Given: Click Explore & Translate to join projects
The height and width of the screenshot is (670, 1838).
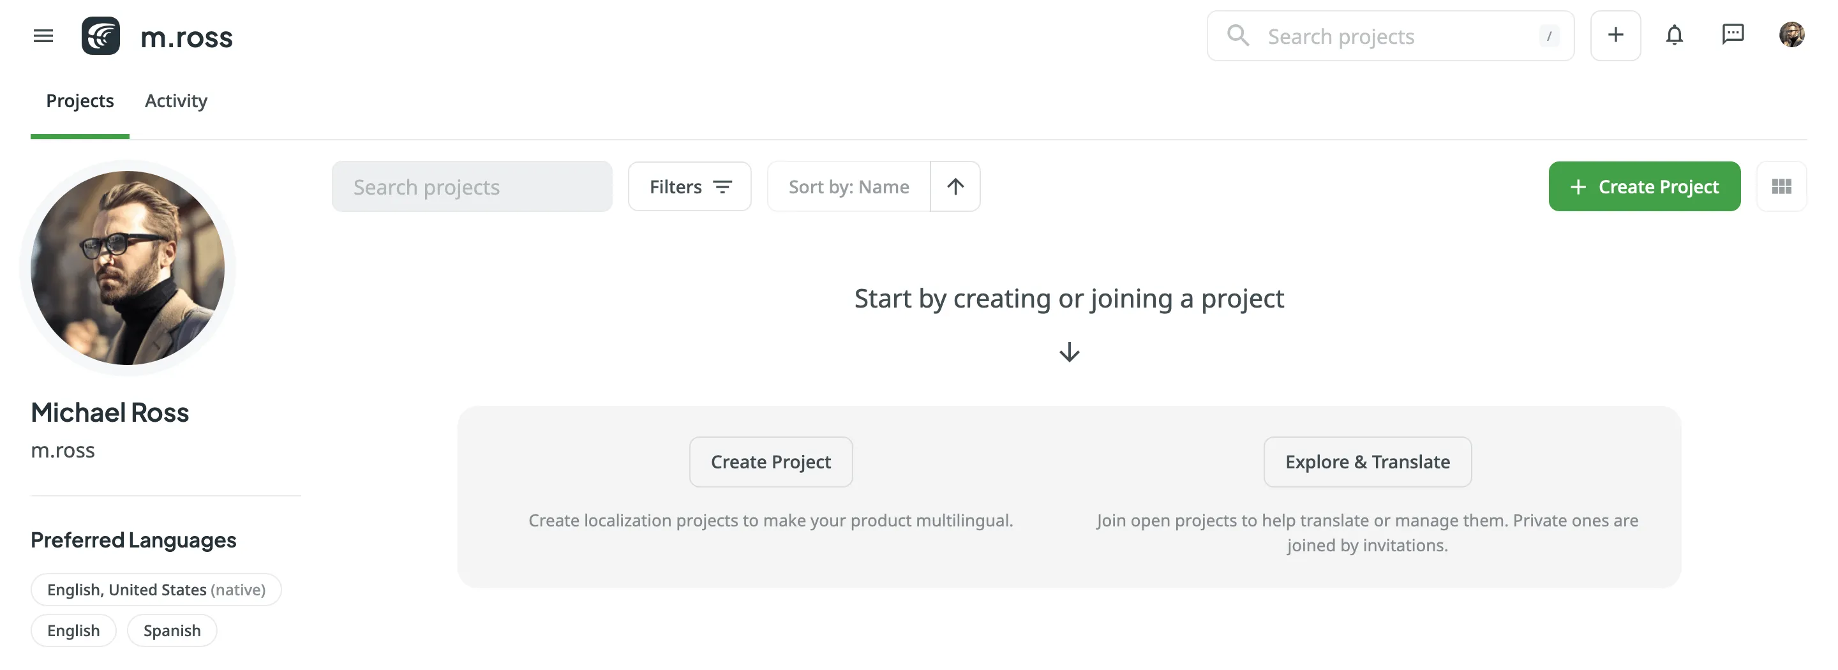Looking at the screenshot, I should pos(1367,461).
